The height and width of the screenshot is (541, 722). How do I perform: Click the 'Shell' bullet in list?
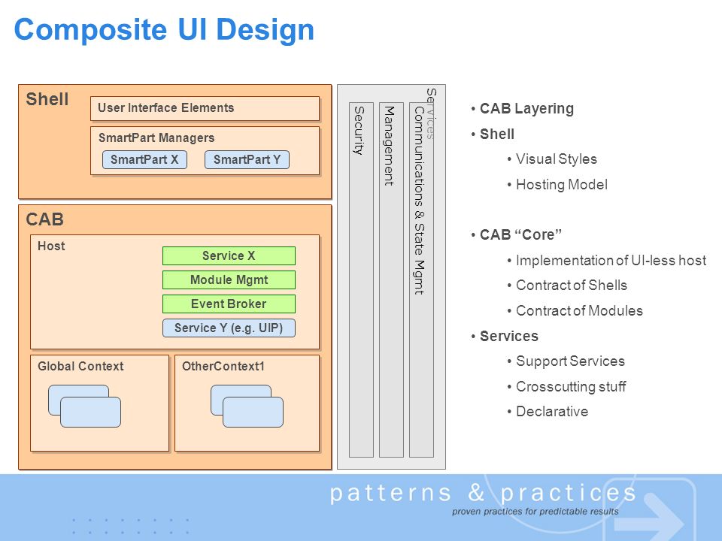pos(496,134)
